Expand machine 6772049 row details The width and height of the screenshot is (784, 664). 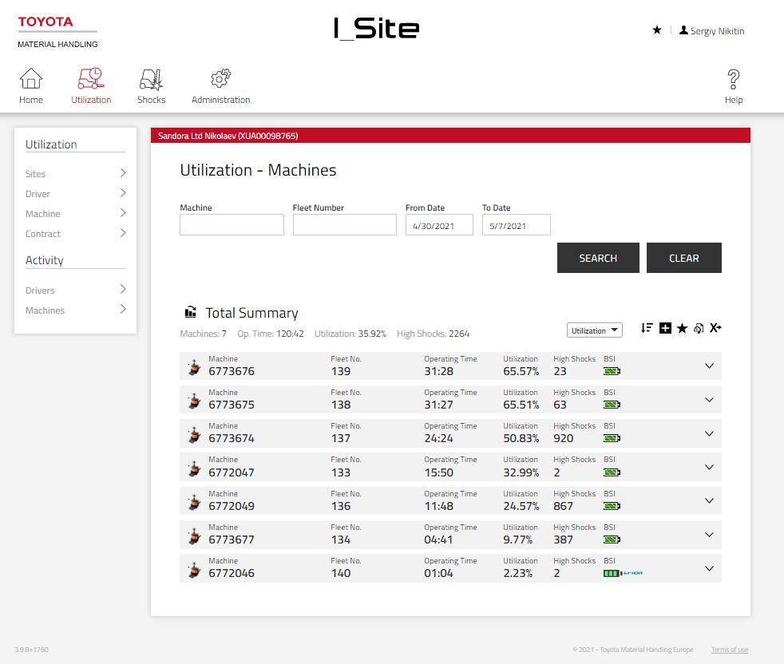pyautogui.click(x=709, y=500)
